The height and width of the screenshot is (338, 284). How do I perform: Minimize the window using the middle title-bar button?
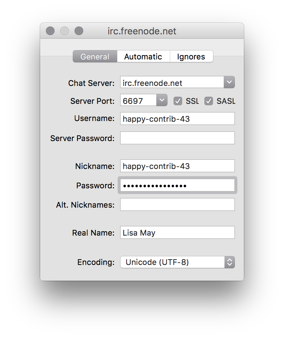(65, 31)
